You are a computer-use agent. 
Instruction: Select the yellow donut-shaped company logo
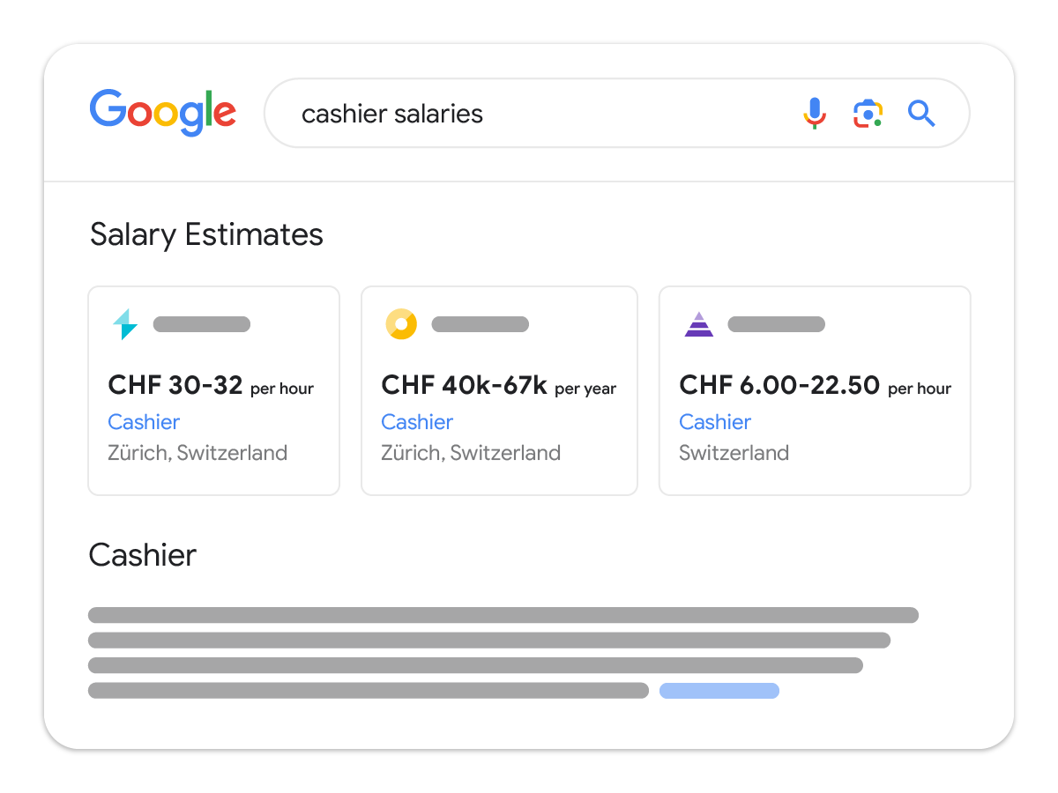tap(402, 324)
